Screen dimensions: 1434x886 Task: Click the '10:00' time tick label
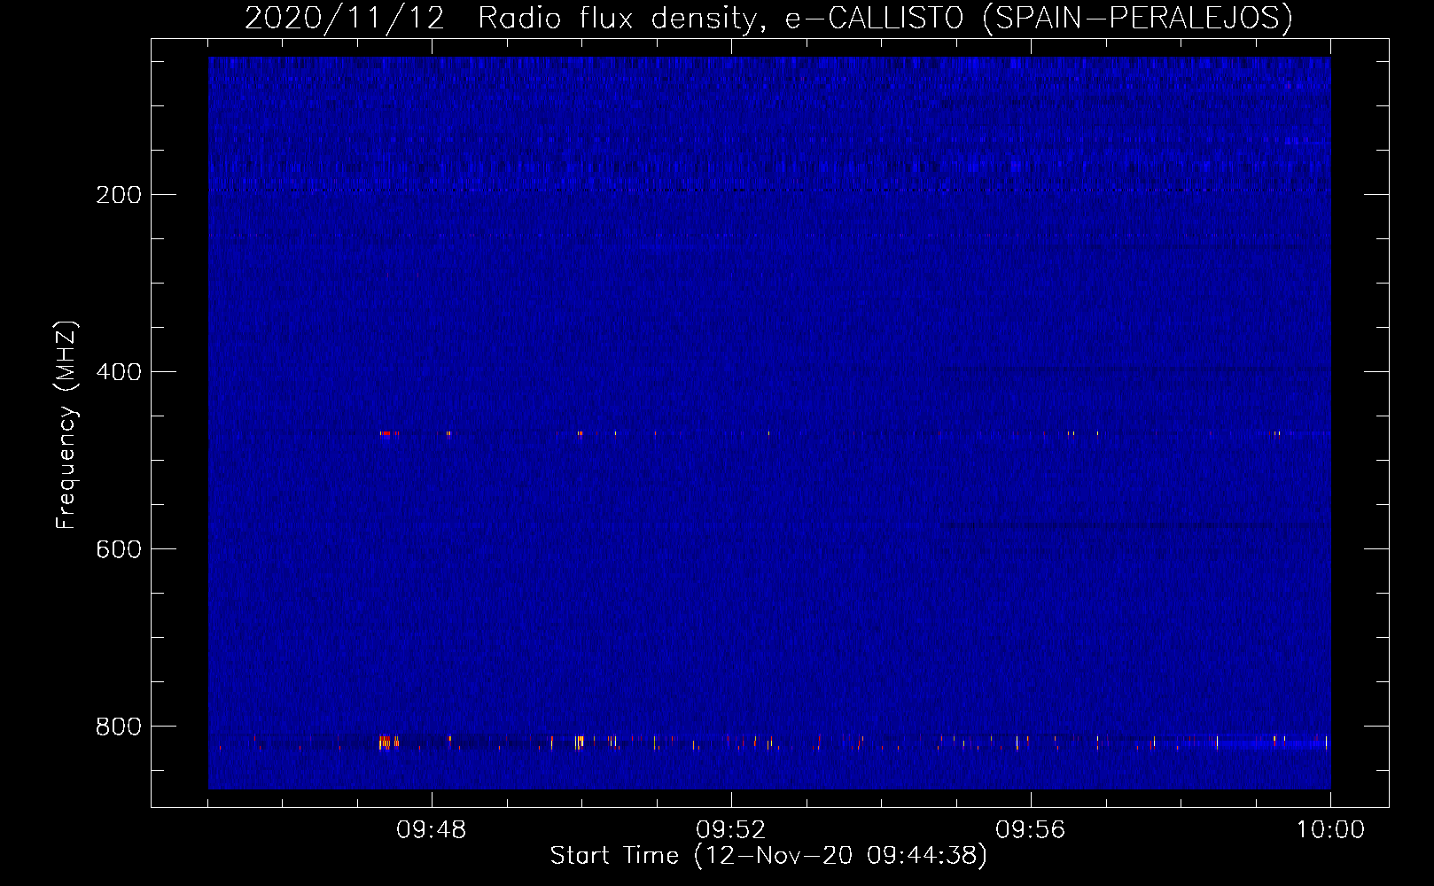coord(1330,830)
